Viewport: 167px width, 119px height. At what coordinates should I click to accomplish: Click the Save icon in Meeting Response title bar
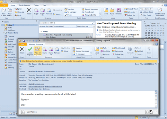point(24,41)
